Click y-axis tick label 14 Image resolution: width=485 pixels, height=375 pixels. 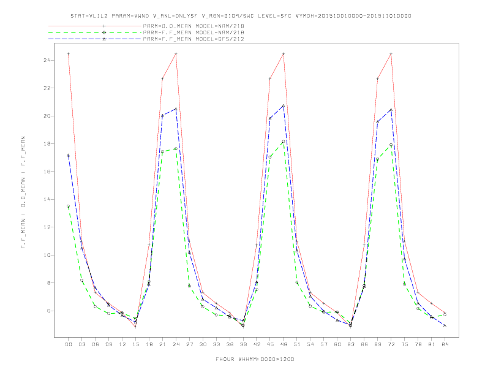point(47,199)
